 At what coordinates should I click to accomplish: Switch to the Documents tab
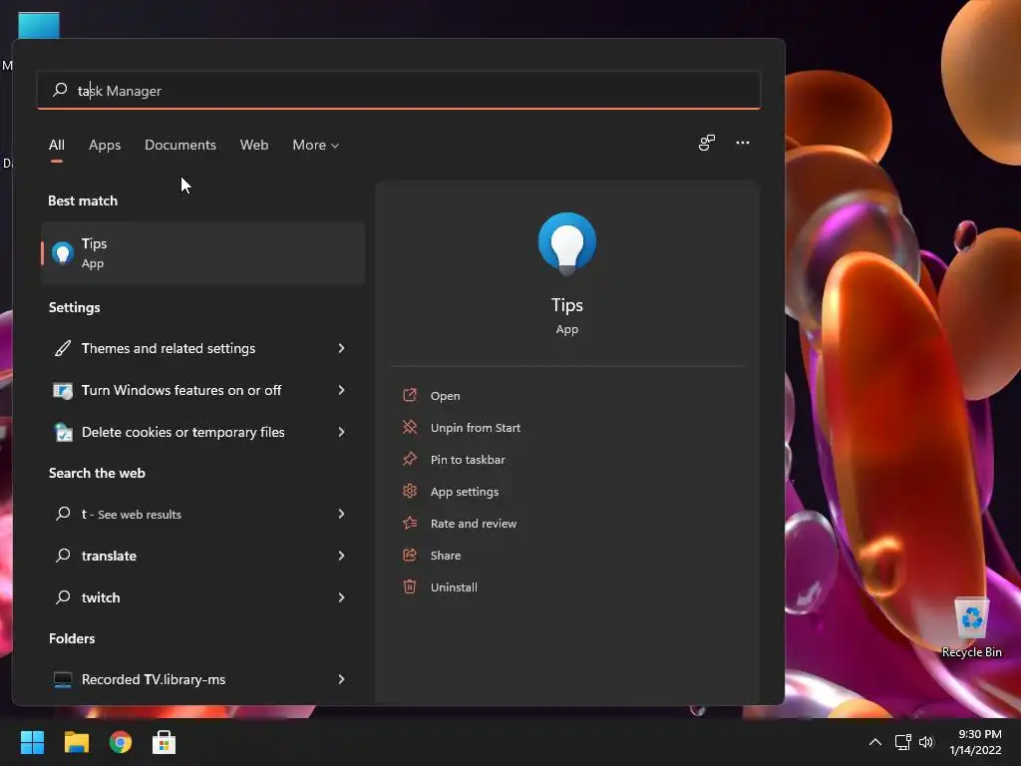180,145
